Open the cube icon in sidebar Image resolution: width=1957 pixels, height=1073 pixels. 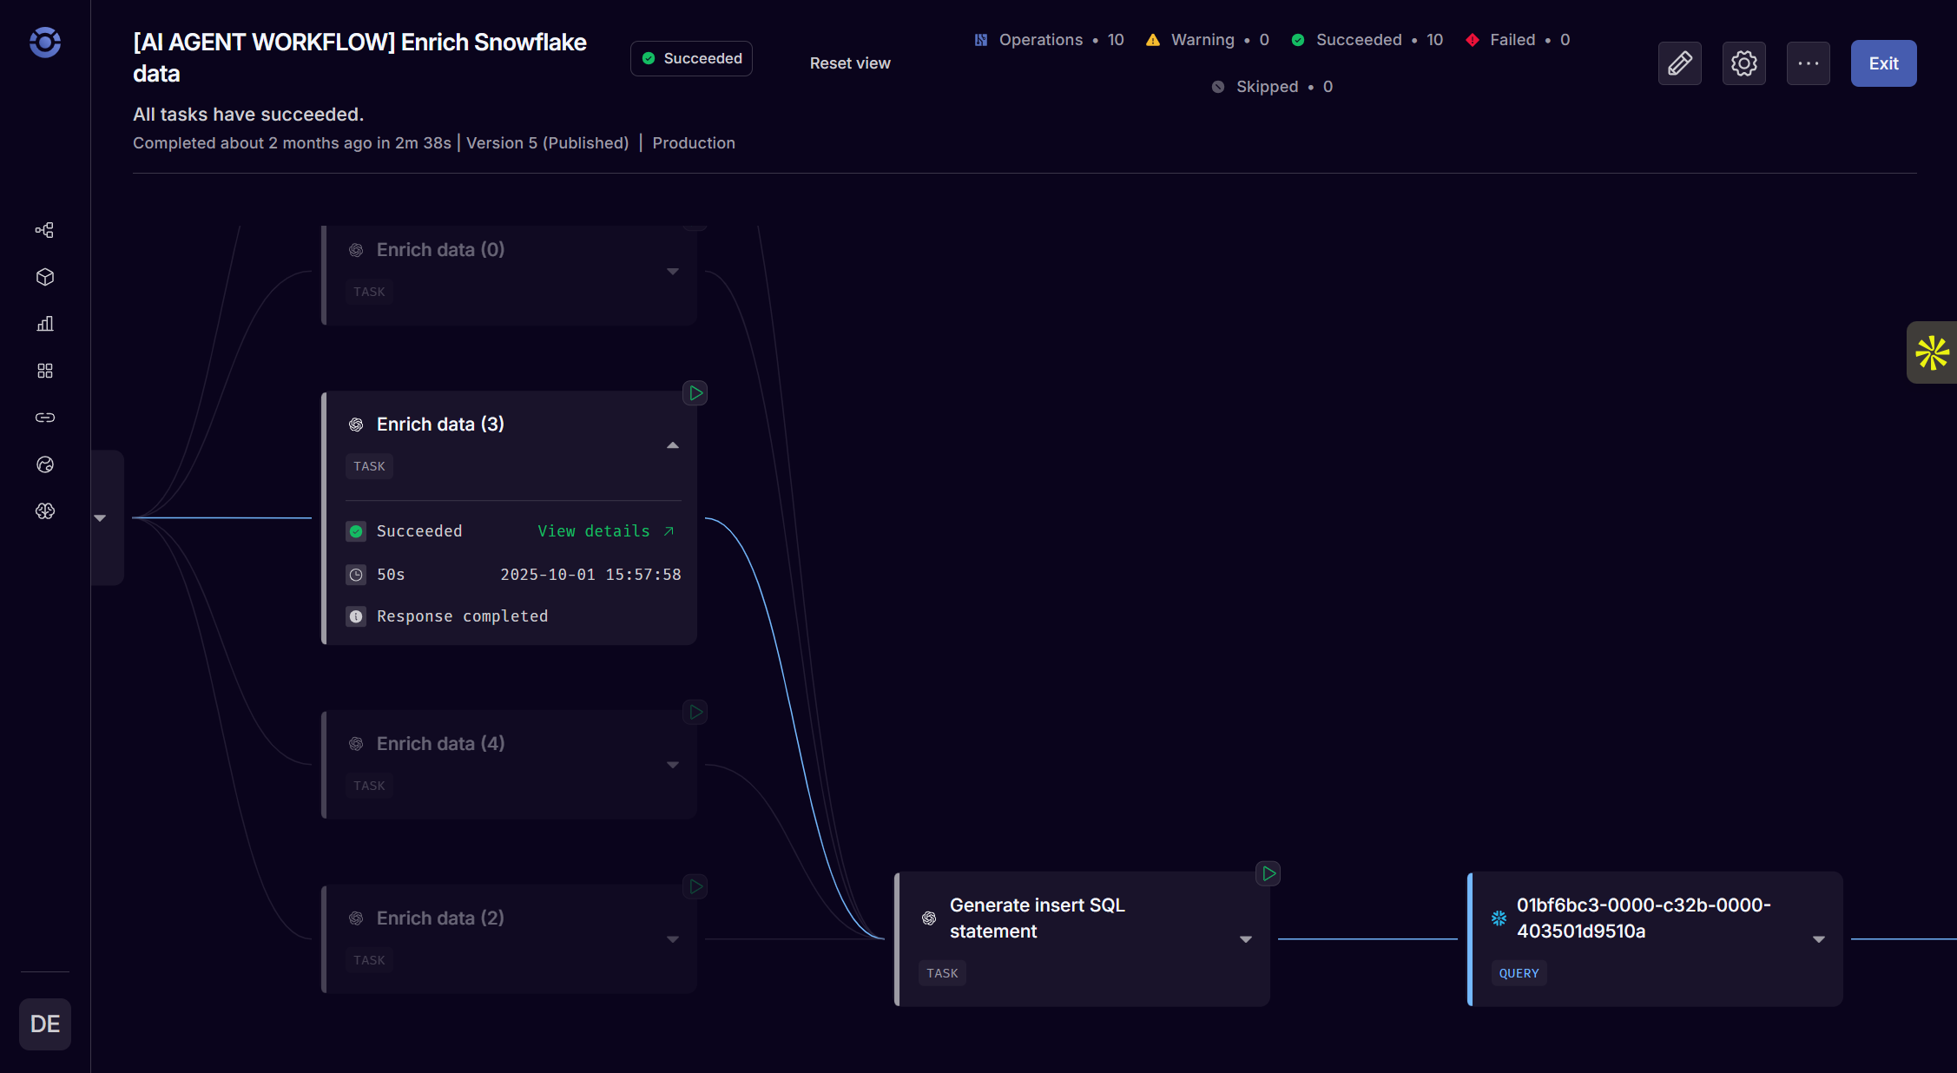[x=45, y=277]
